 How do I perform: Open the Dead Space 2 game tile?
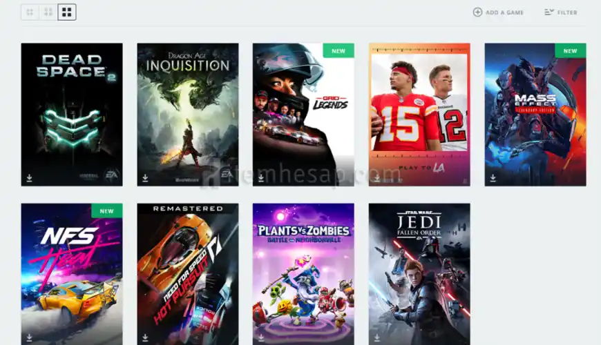72,115
